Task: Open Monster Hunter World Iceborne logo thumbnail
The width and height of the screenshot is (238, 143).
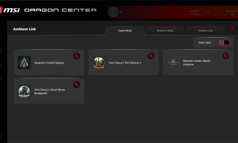Action: [173, 62]
